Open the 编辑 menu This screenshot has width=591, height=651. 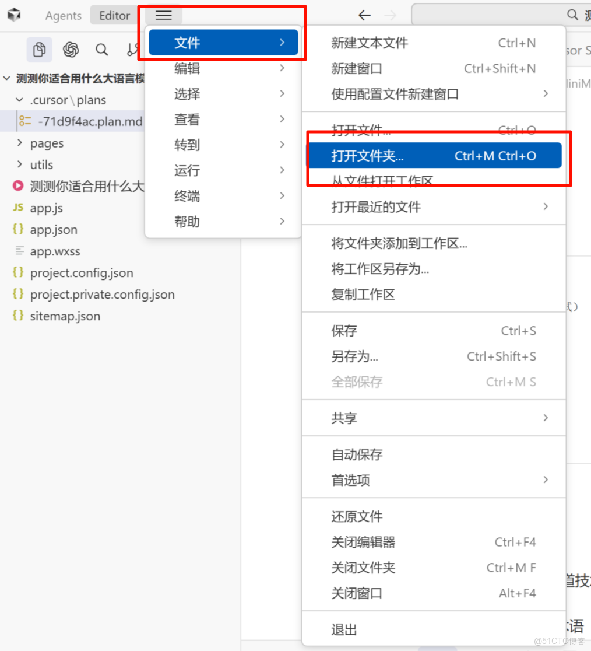point(187,68)
